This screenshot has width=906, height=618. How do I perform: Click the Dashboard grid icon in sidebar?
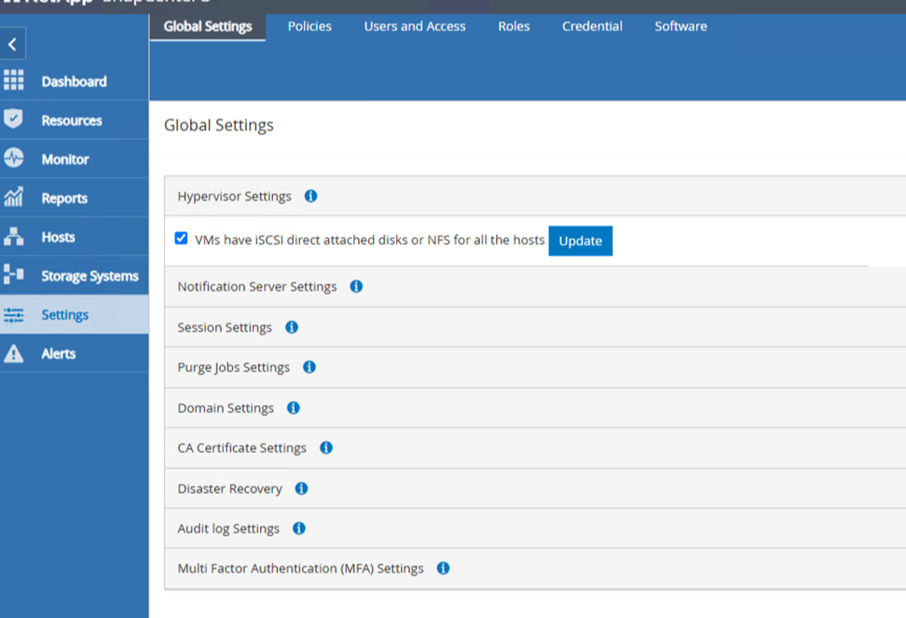click(14, 81)
